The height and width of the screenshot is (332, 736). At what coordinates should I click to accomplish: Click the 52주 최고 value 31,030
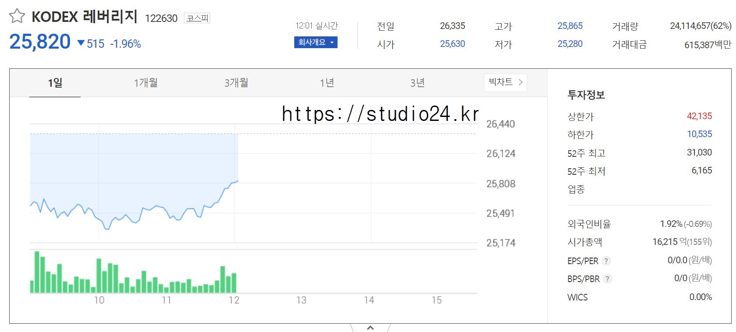click(699, 152)
